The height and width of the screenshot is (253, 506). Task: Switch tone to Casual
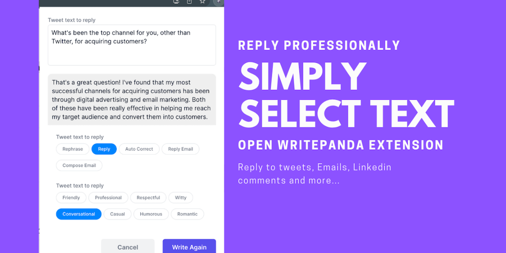pos(118,214)
